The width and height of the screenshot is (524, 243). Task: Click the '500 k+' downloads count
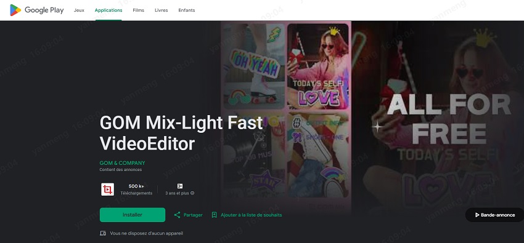pyautogui.click(x=136, y=186)
